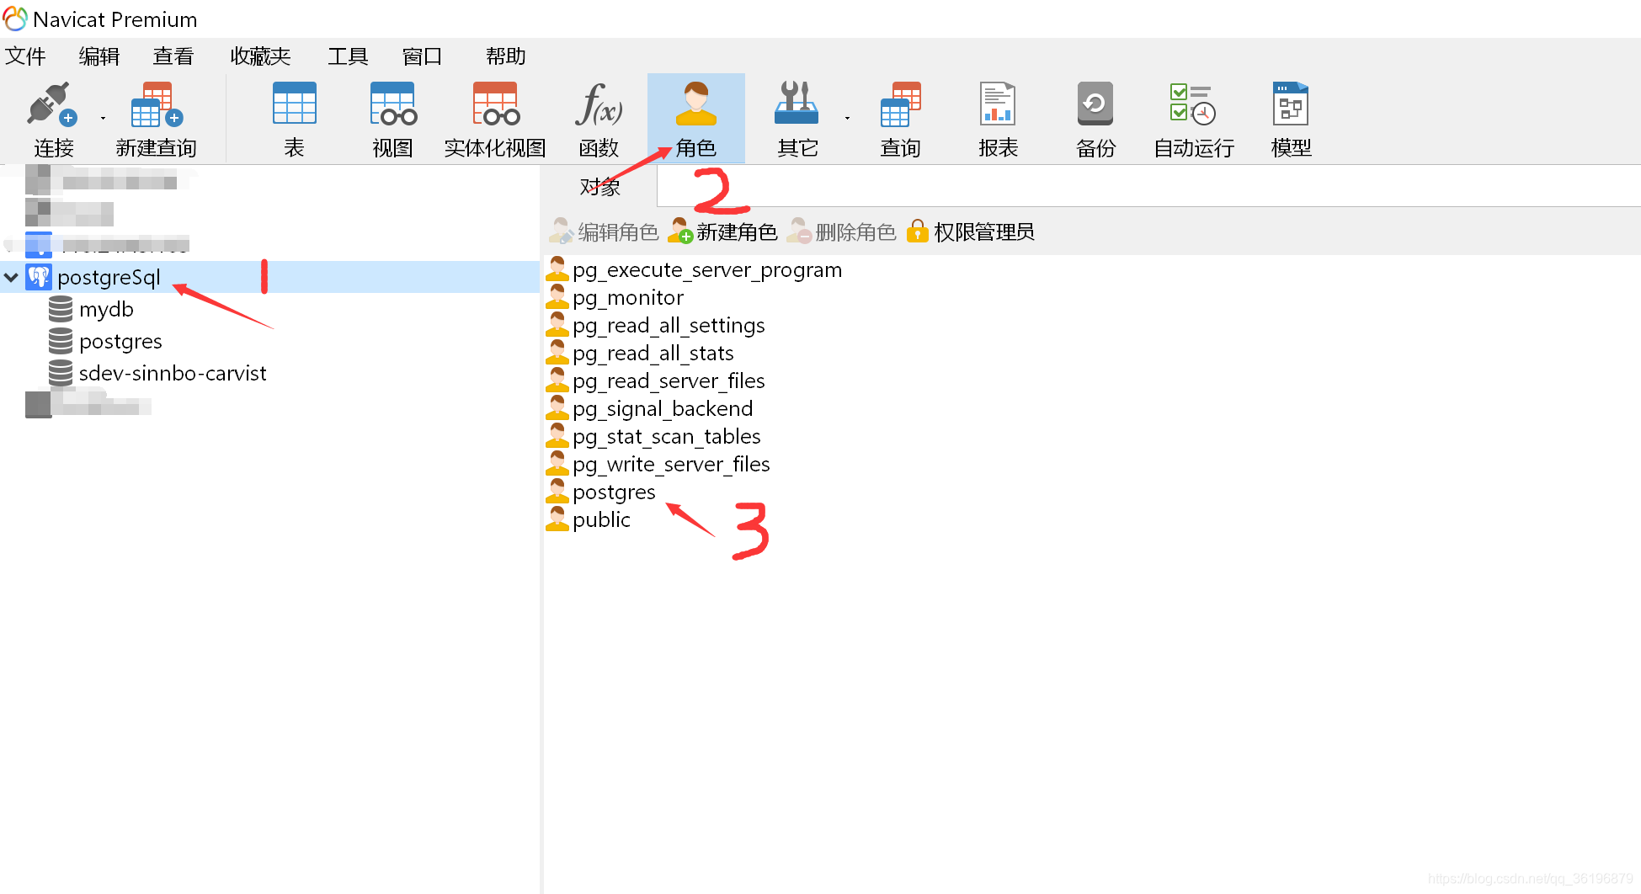This screenshot has height=894, width=1641.
Task: Click the postgreSql elephant icon
Action: [39, 277]
